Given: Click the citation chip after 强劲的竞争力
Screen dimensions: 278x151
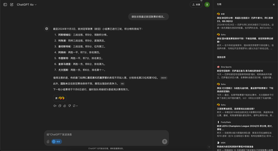Looking at the screenshot, I should 122,84.
